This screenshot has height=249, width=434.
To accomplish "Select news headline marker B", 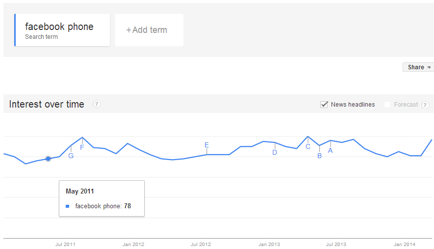I will (319, 156).
